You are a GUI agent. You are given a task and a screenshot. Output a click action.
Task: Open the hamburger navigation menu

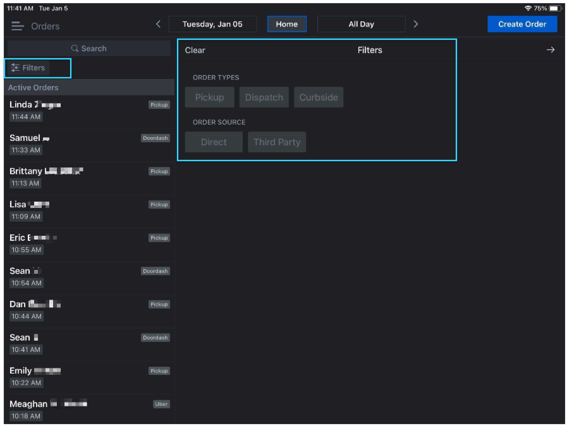click(x=17, y=26)
